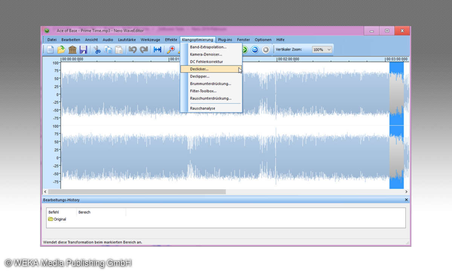Redo the edit with the redo arrow
This screenshot has width=452, height=271.
click(x=144, y=49)
